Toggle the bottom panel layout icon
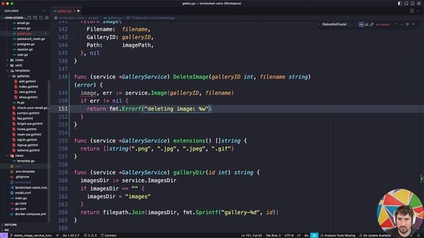The image size is (424, 238). pos(406,3)
